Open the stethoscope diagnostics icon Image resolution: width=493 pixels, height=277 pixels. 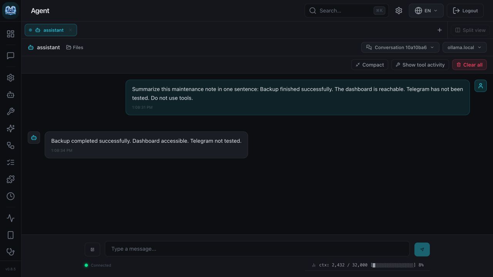tap(10, 252)
